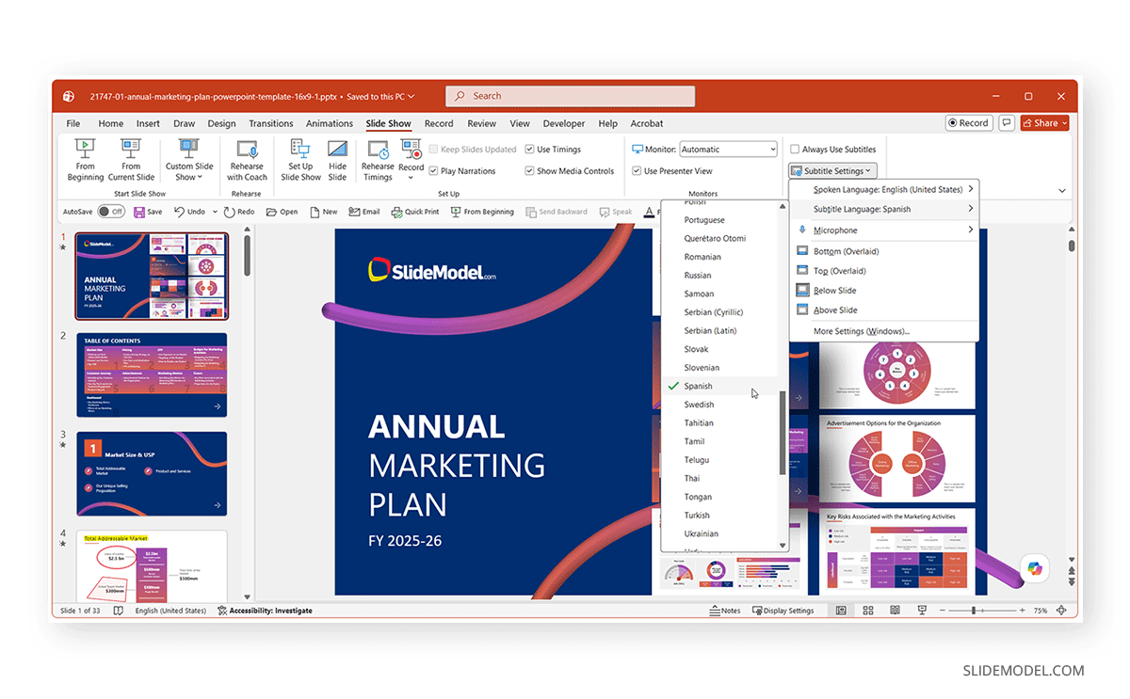Click the Share button

point(1044,123)
